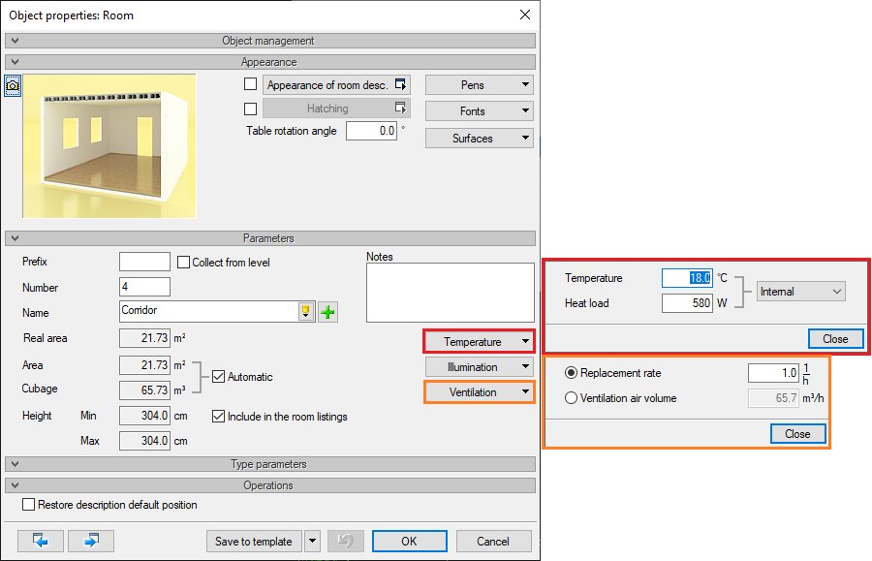Click the left blue arrow copy-properties icon
This screenshot has height=561, width=872.
pyautogui.click(x=41, y=541)
